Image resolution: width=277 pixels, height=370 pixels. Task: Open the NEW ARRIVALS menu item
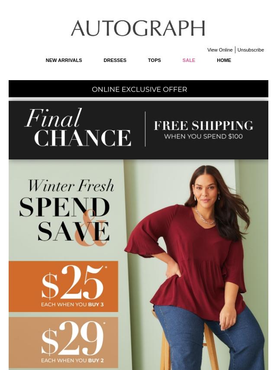(x=64, y=60)
